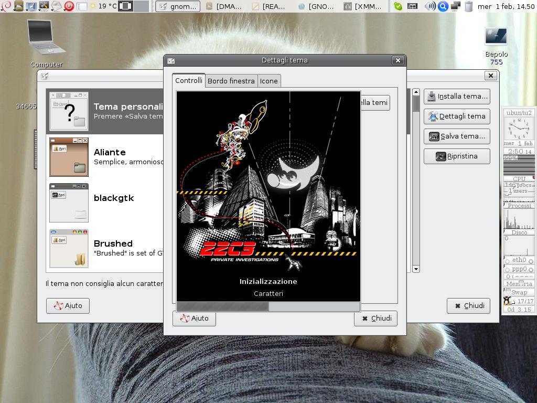Click the GIMP splash progress bar
Viewport: 537px width, 403px height.
[x=268, y=306]
